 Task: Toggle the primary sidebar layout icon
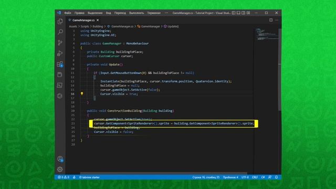[234, 13]
